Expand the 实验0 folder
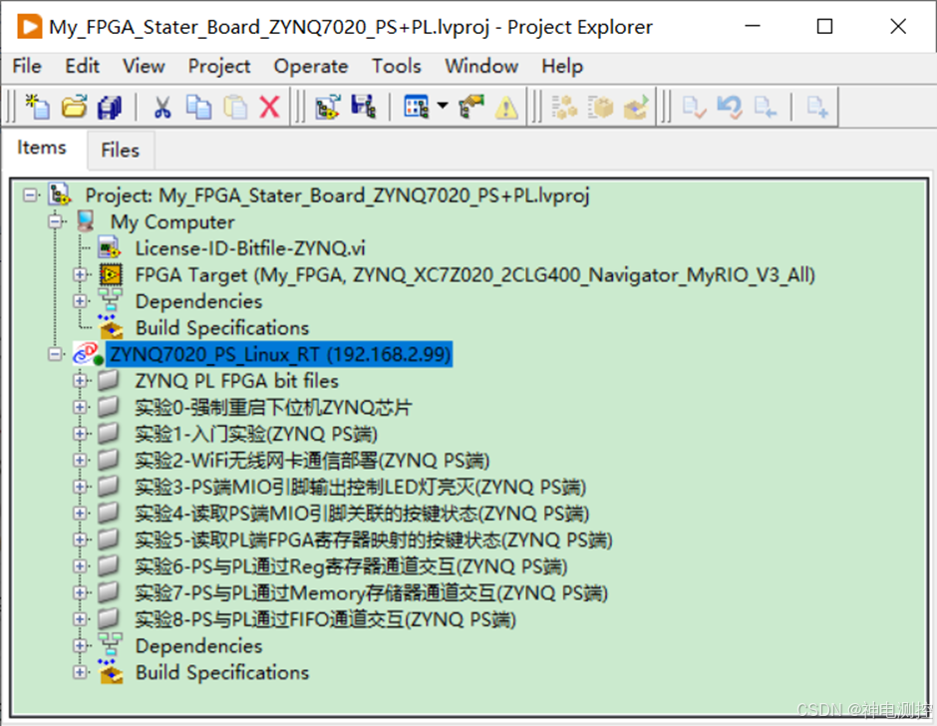The height and width of the screenshot is (726, 937). point(80,407)
